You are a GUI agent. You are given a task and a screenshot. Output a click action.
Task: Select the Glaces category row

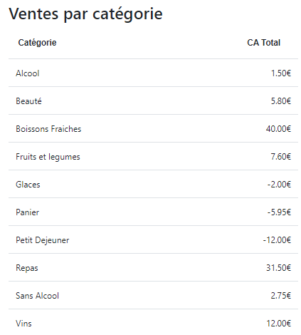153,184
